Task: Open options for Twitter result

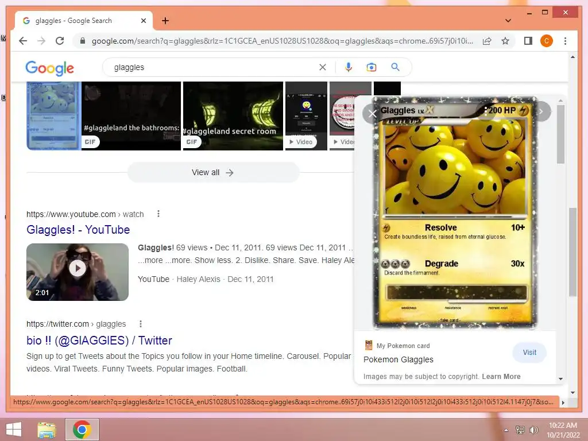Action: 141,324
